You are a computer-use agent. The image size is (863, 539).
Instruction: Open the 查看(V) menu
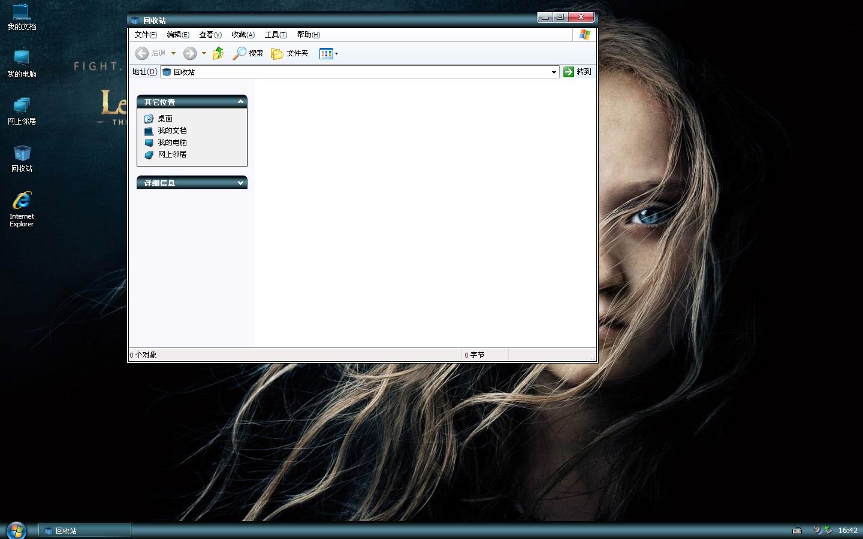coord(210,35)
